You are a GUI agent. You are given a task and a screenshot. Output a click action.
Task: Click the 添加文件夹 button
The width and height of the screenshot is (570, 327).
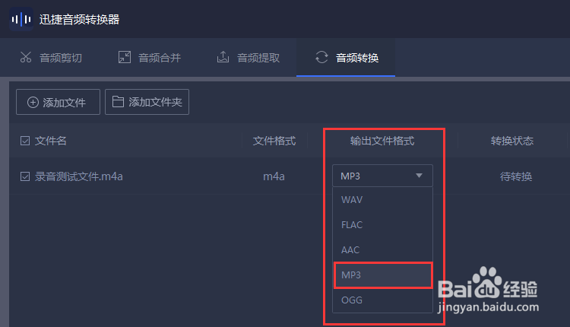[147, 102]
